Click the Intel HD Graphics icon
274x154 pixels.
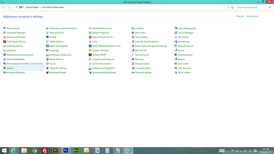(47, 46)
